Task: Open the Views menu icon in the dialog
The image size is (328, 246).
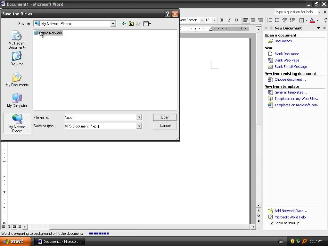Action: [x=147, y=24]
